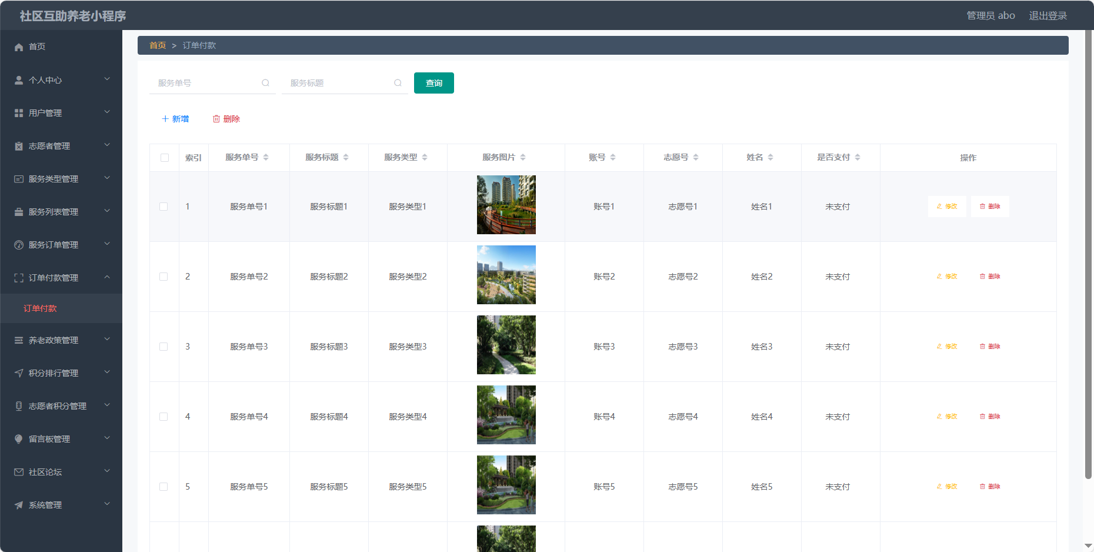The height and width of the screenshot is (552, 1094).
Task: Sort by 服务类型 column arrows
Action: 425,157
